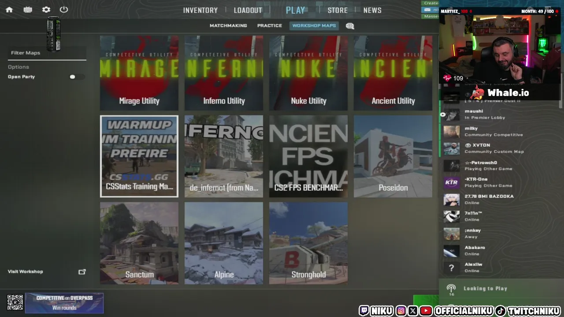The height and width of the screenshot is (317, 564).
Task: Open the STORE menu
Action: 338,10
